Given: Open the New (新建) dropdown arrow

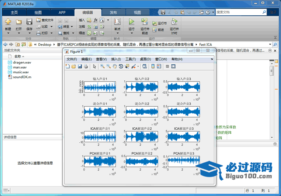Looking at the screenshot, I should pyautogui.click(x=8, y=33).
